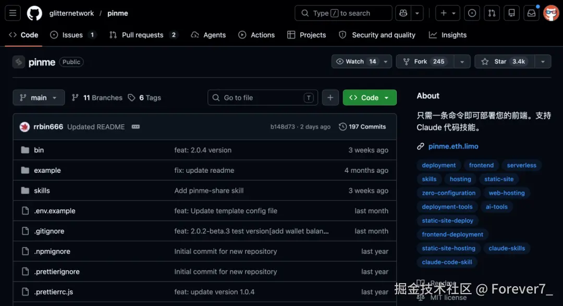563x306 pixels.
Task: View the 11 Branches link
Action: (97, 97)
